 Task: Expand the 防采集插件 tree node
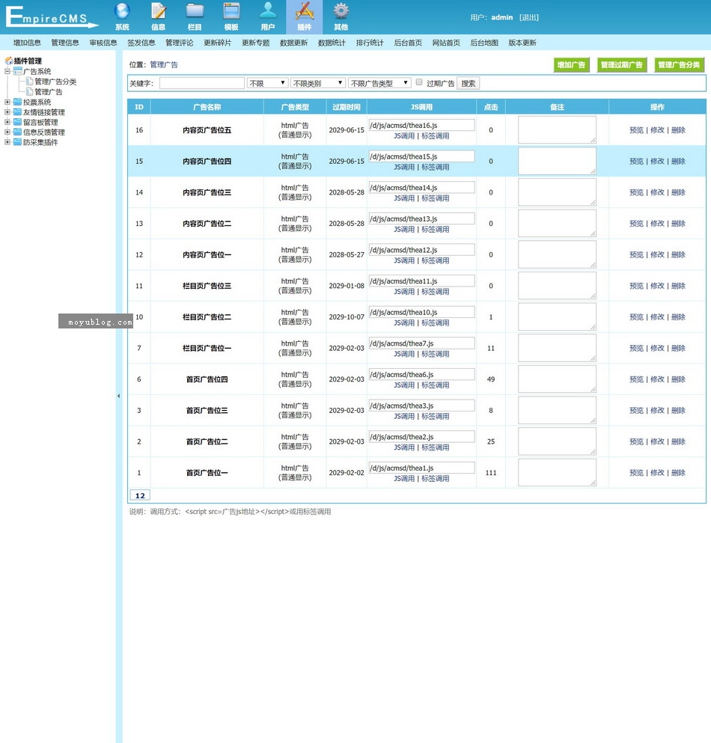pyautogui.click(x=7, y=142)
